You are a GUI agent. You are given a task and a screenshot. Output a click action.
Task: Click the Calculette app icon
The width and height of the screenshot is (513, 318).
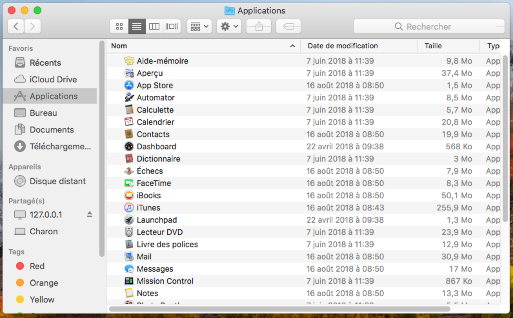point(129,110)
